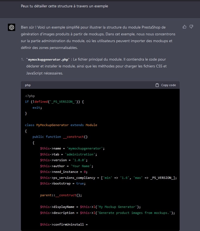Click the ChatGPT logo avatar
The image size is (200, 231).
[11, 27]
